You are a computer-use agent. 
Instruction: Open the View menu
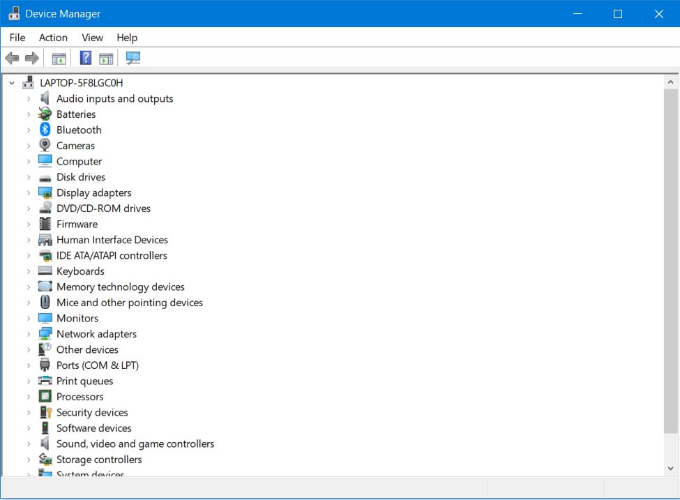click(92, 38)
